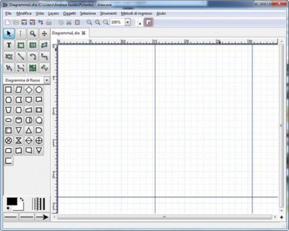Open the zoom percentage dropdown
This screenshot has width=289, height=231.
pyautogui.click(x=128, y=22)
